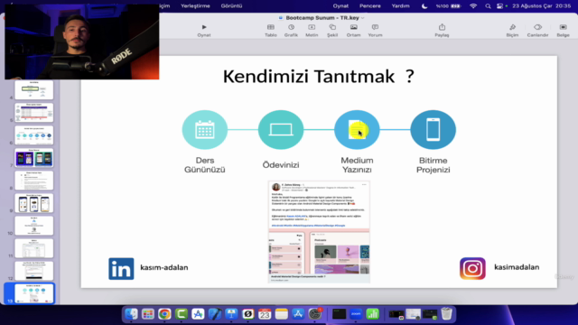Select the Ödevinizi label

pyautogui.click(x=281, y=164)
